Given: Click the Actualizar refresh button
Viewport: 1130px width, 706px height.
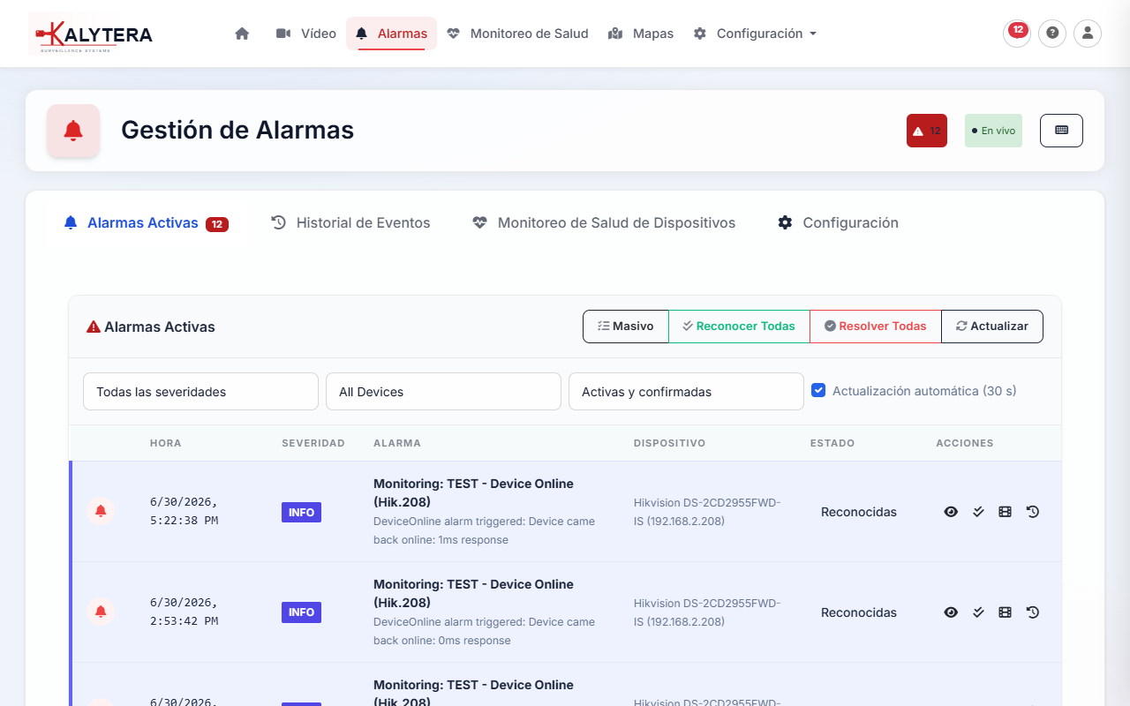Looking at the screenshot, I should [x=992, y=327].
